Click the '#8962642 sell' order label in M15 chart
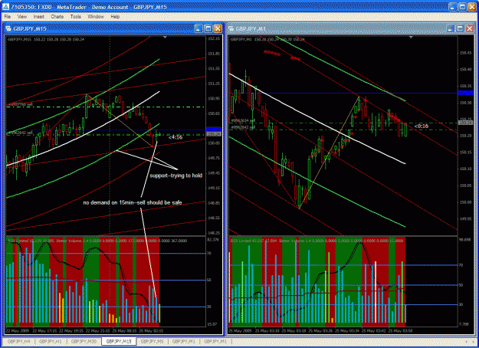Viewport: 479px width, 348px height. 20,133
